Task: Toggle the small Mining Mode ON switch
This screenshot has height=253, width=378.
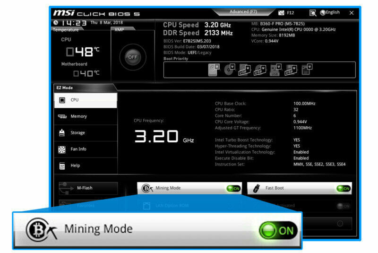Action: 233,189
